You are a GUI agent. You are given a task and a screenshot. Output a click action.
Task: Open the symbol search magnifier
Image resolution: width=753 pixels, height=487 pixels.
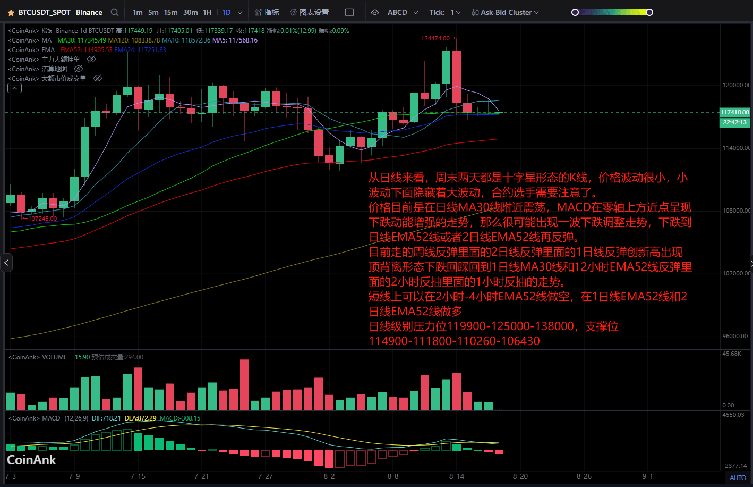tap(115, 12)
